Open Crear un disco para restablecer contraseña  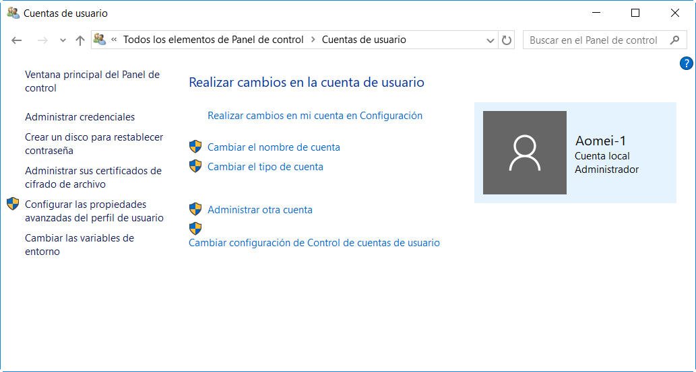pyautogui.click(x=94, y=144)
